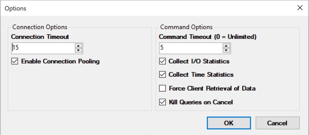Click the Connection Timeout label
Screen dimensions: 309x135
point(40,37)
